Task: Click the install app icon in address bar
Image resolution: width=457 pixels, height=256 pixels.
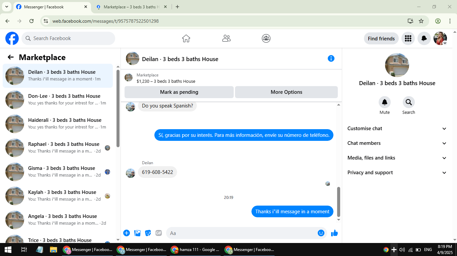Action: [x=410, y=21]
